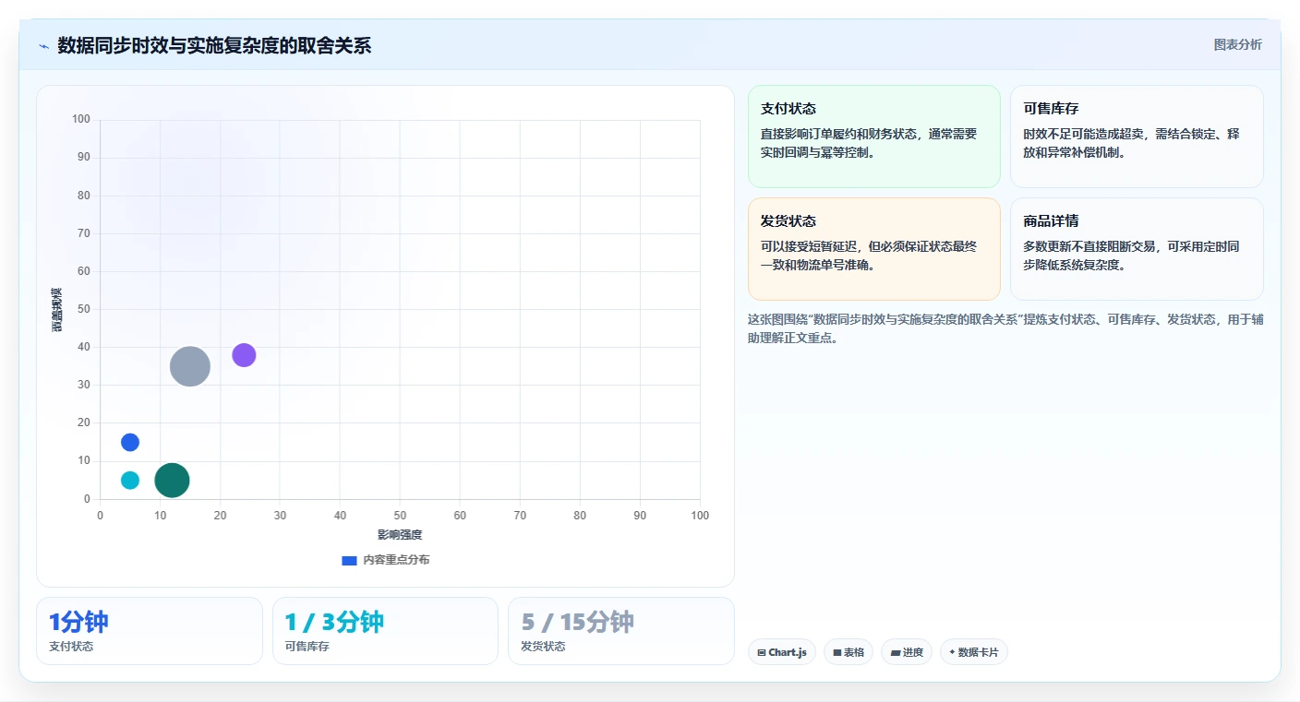Open the 商品详情 description card
The width and height of the screenshot is (1300, 702).
1137,249
